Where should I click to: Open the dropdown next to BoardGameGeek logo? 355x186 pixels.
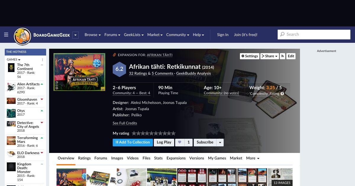pyautogui.click(x=75, y=35)
